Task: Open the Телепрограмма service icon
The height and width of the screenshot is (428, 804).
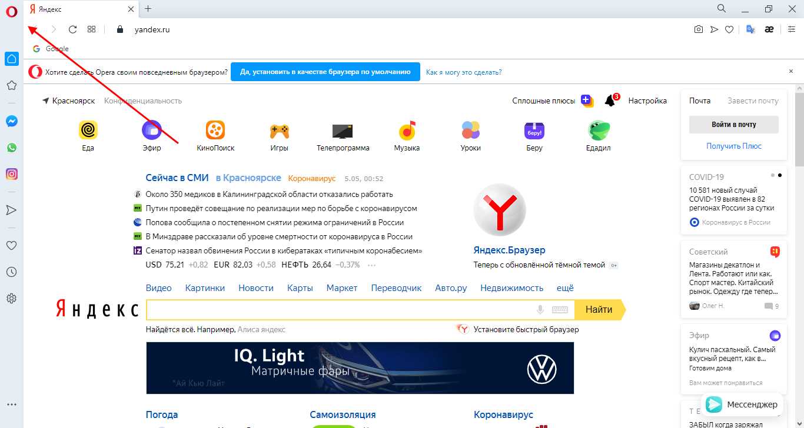Action: point(343,130)
